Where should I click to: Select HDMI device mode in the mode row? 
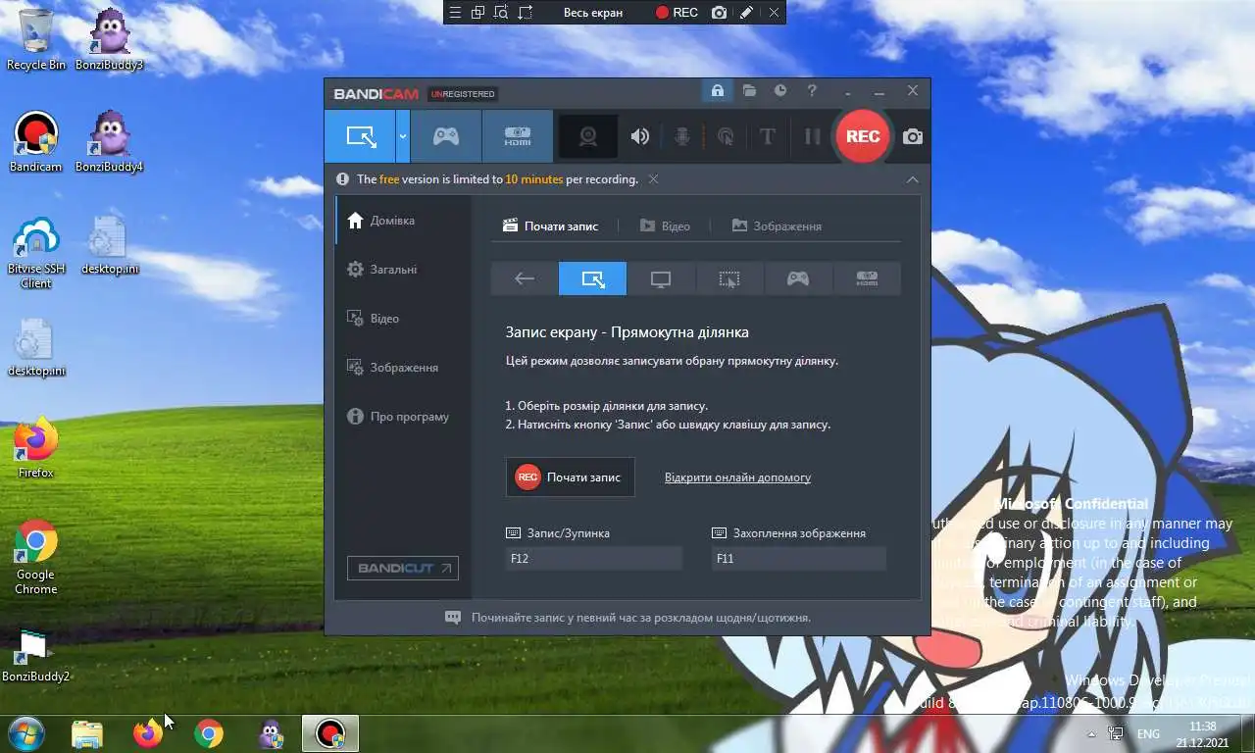coord(867,278)
